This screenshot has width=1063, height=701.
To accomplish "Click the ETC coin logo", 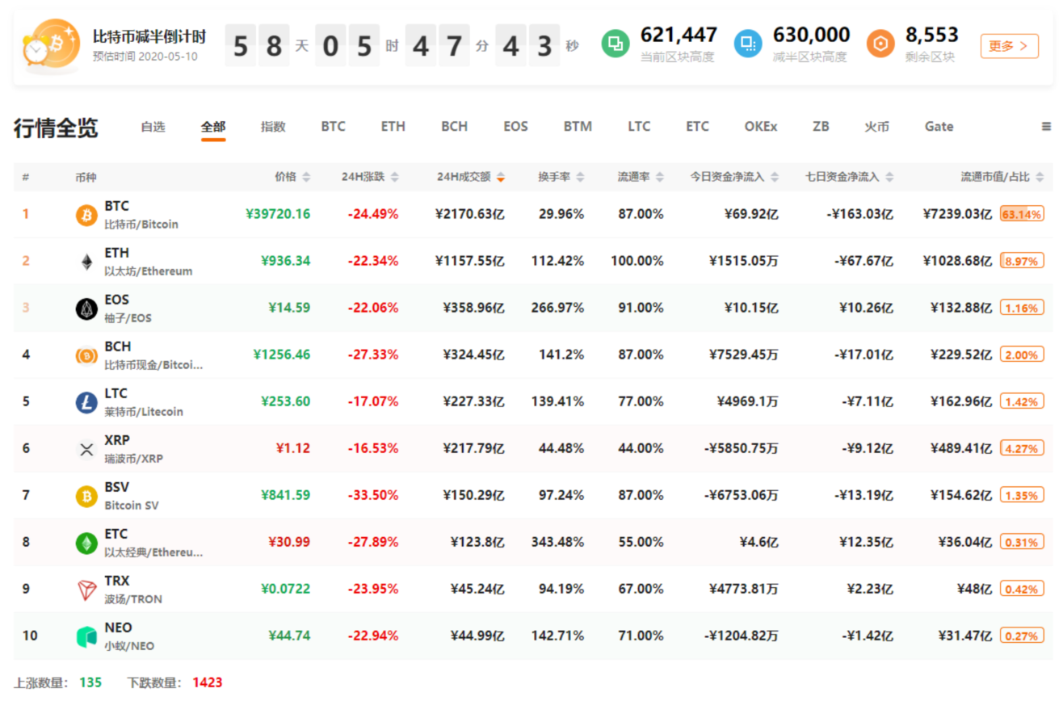I will pyautogui.click(x=86, y=543).
